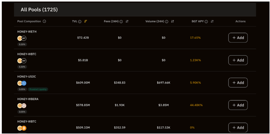Click the HONEY-USDC pool token pair icon

point(22,83)
